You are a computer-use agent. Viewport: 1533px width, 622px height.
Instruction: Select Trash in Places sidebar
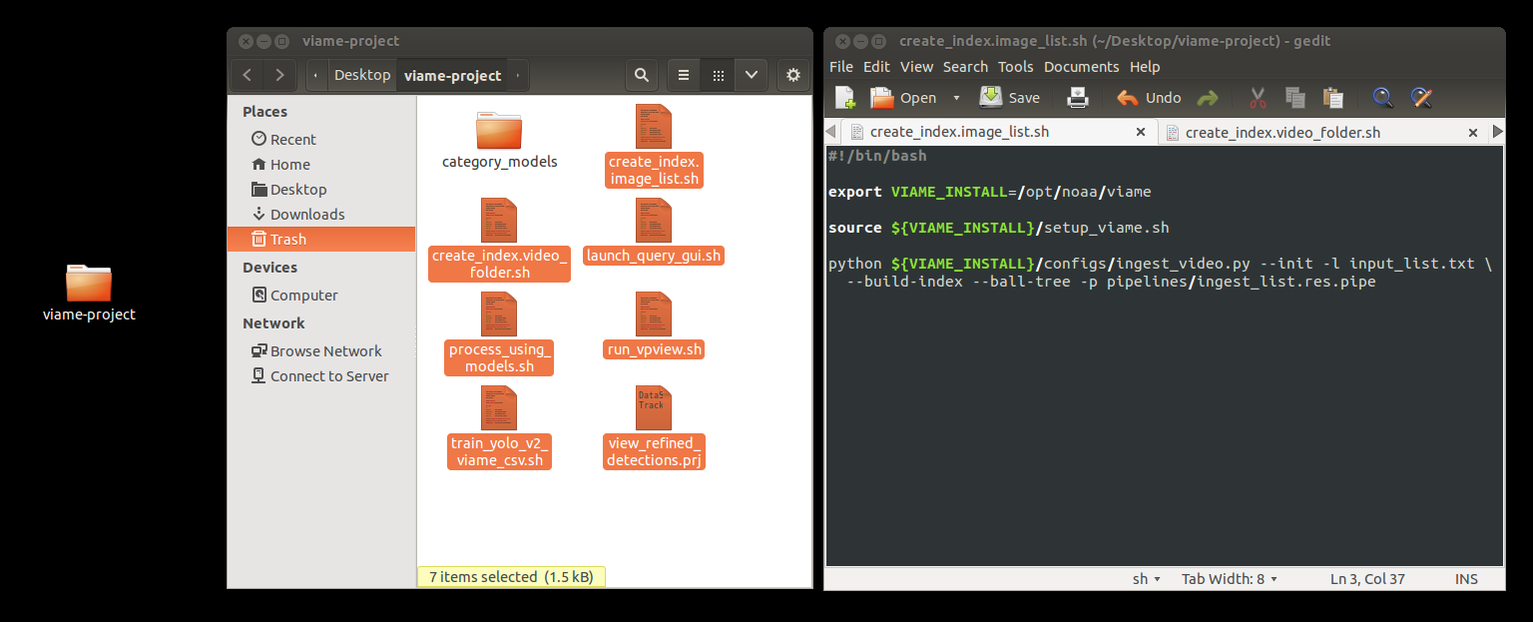pos(320,240)
